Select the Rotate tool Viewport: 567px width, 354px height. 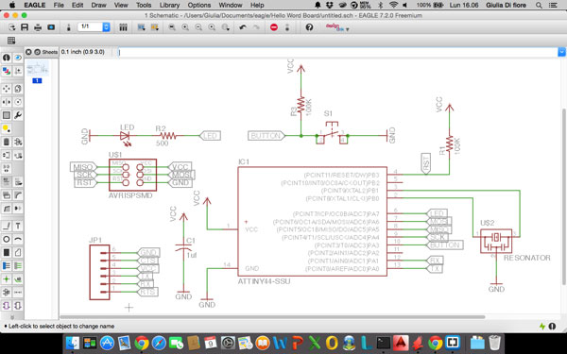click(18, 102)
